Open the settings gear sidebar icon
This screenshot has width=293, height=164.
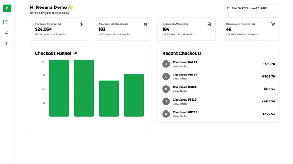coord(7,43)
